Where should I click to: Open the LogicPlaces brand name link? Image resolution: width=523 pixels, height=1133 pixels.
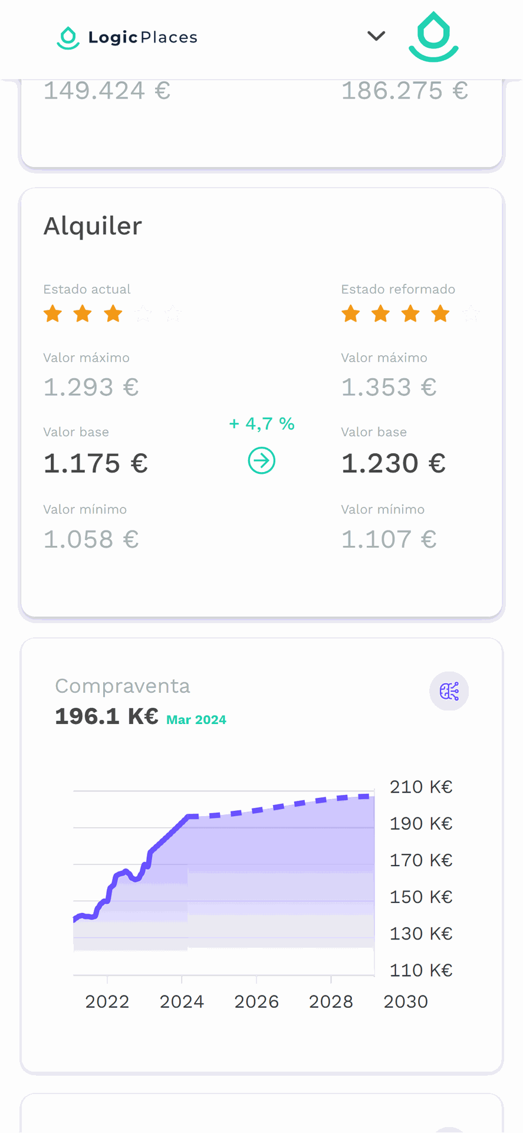point(143,38)
